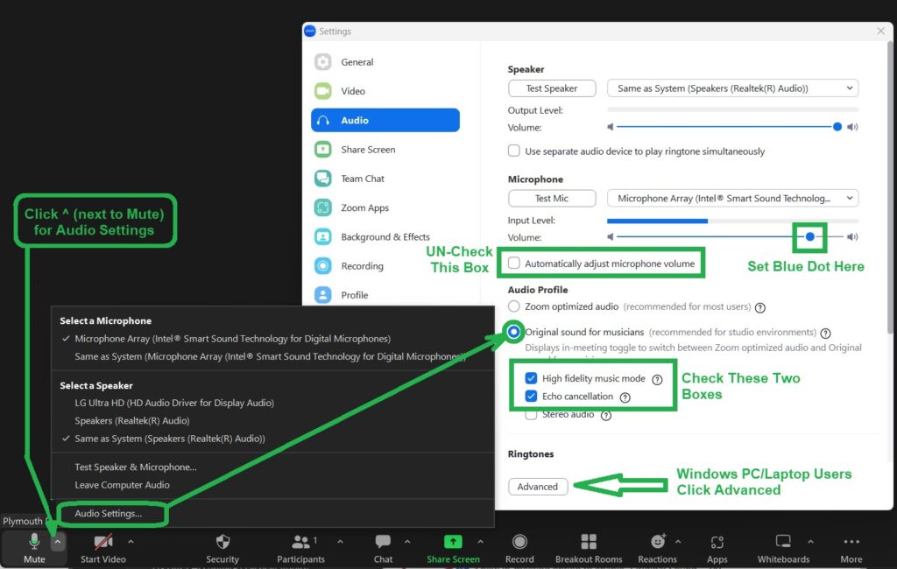Click the microphone volume high icon
Screen dimensions: 897x569
coord(852,236)
